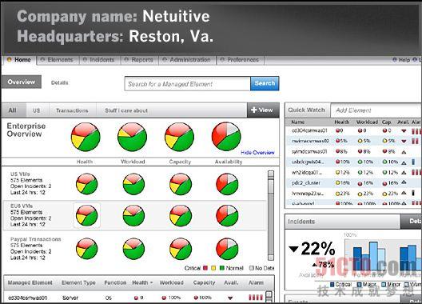Open the Details view toggle
Viewport: 422px width, 304px height.
[60, 82]
